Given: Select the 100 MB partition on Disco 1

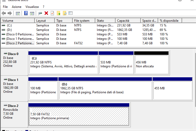Looking at the screenshot, I should point(43,89).
